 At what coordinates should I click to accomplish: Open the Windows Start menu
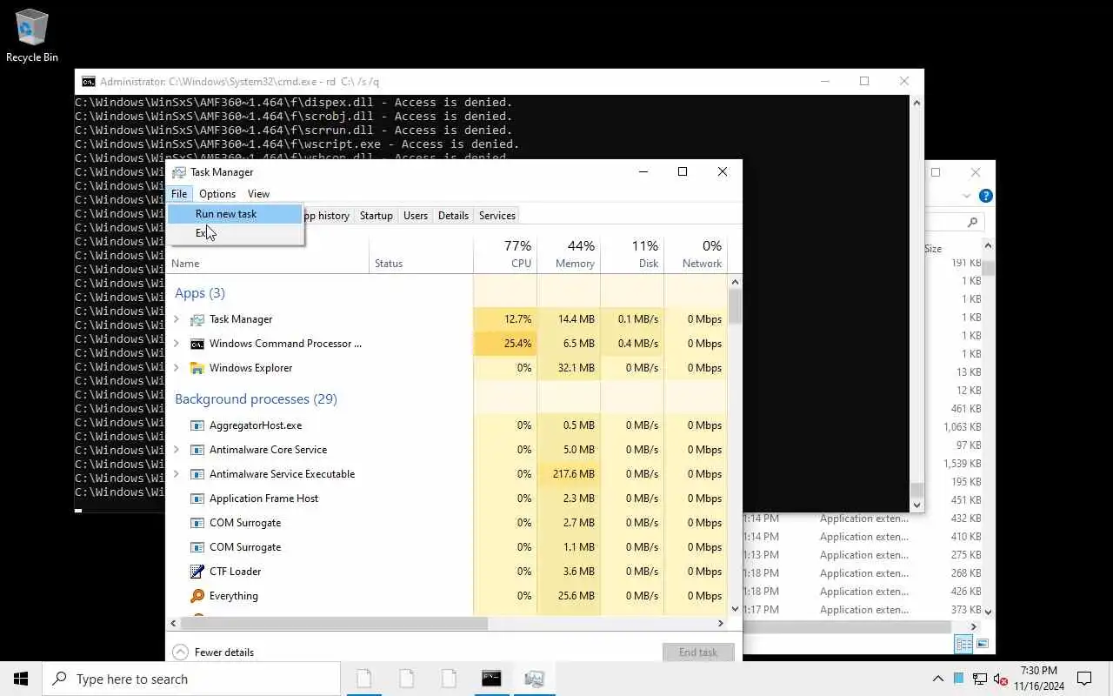pos(21,679)
